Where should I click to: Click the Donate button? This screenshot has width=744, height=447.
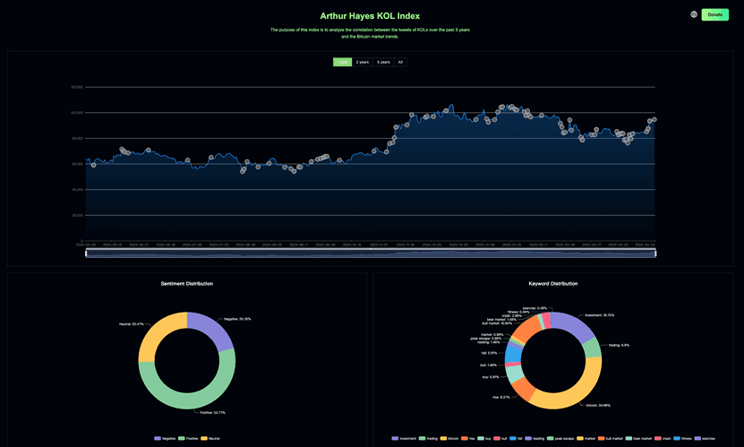coord(715,14)
